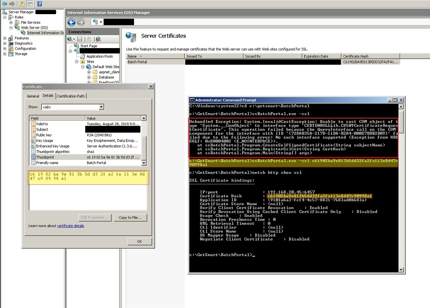Click the Help icon in Server Manager toolbar
The image size is (430, 308).
(x=39, y=4)
